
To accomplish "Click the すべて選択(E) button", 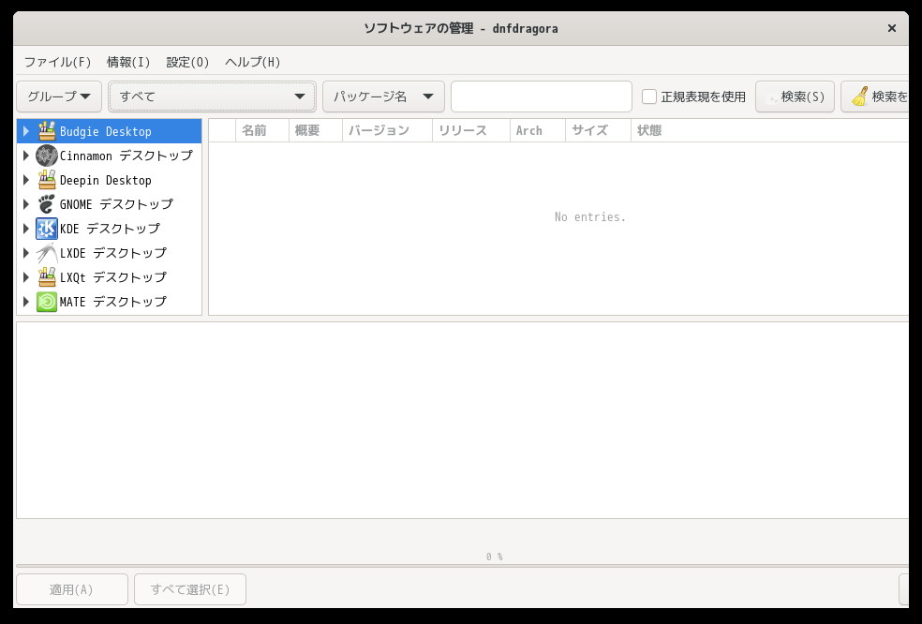I will [190, 589].
